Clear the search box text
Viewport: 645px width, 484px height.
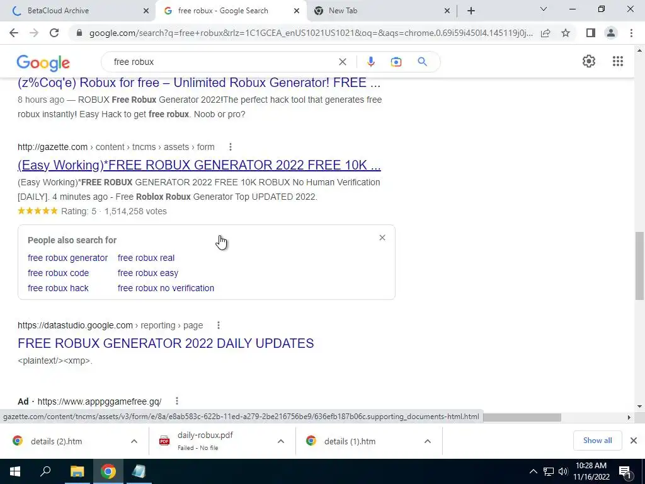pos(342,62)
